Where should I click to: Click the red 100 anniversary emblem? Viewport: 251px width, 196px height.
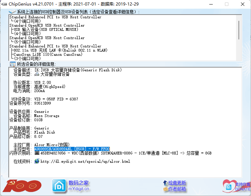(22, 186)
